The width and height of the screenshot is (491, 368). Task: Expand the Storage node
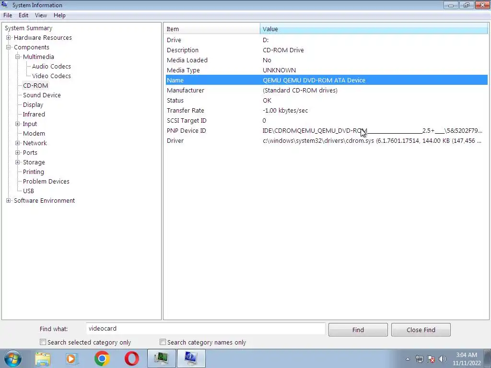pyautogui.click(x=18, y=162)
